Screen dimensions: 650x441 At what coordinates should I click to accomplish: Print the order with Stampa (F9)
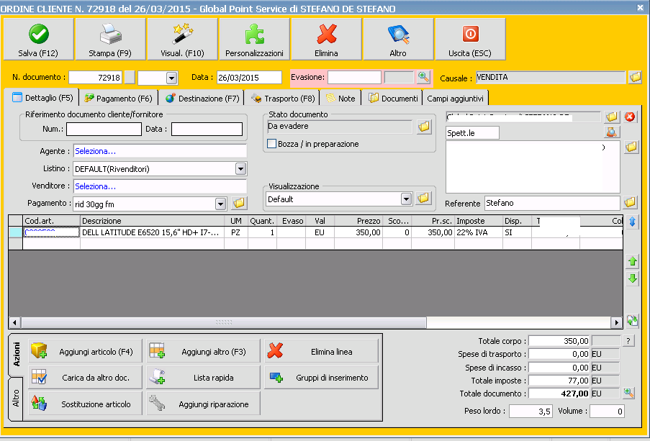110,39
